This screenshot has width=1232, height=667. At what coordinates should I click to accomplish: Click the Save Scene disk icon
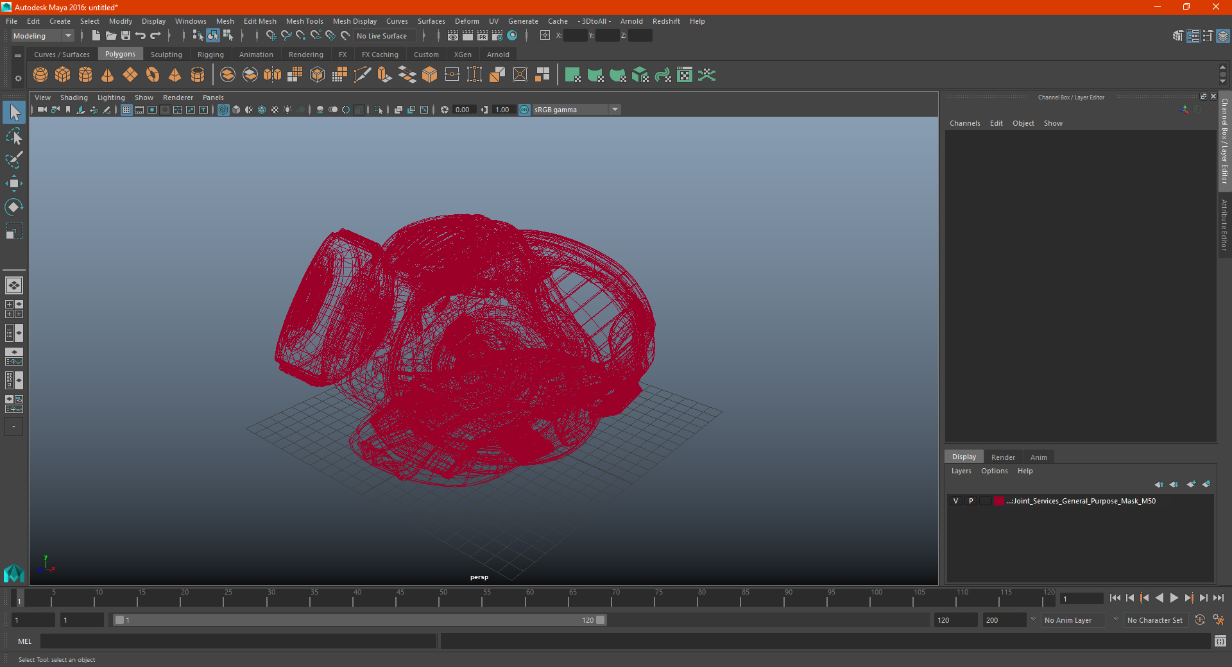click(126, 36)
